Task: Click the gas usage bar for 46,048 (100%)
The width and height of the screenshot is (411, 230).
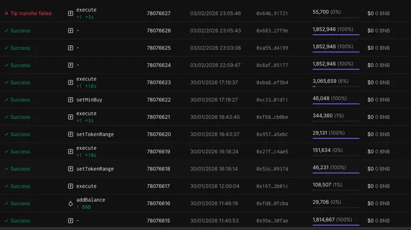Action: (336, 104)
